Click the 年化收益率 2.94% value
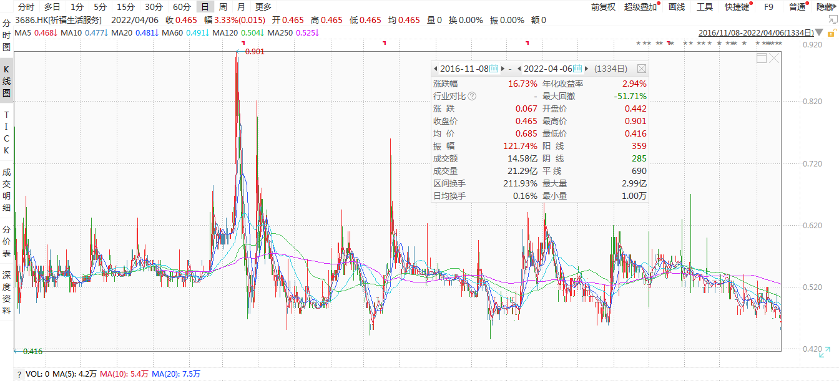Image resolution: width=839 pixels, height=381 pixels. (x=634, y=84)
